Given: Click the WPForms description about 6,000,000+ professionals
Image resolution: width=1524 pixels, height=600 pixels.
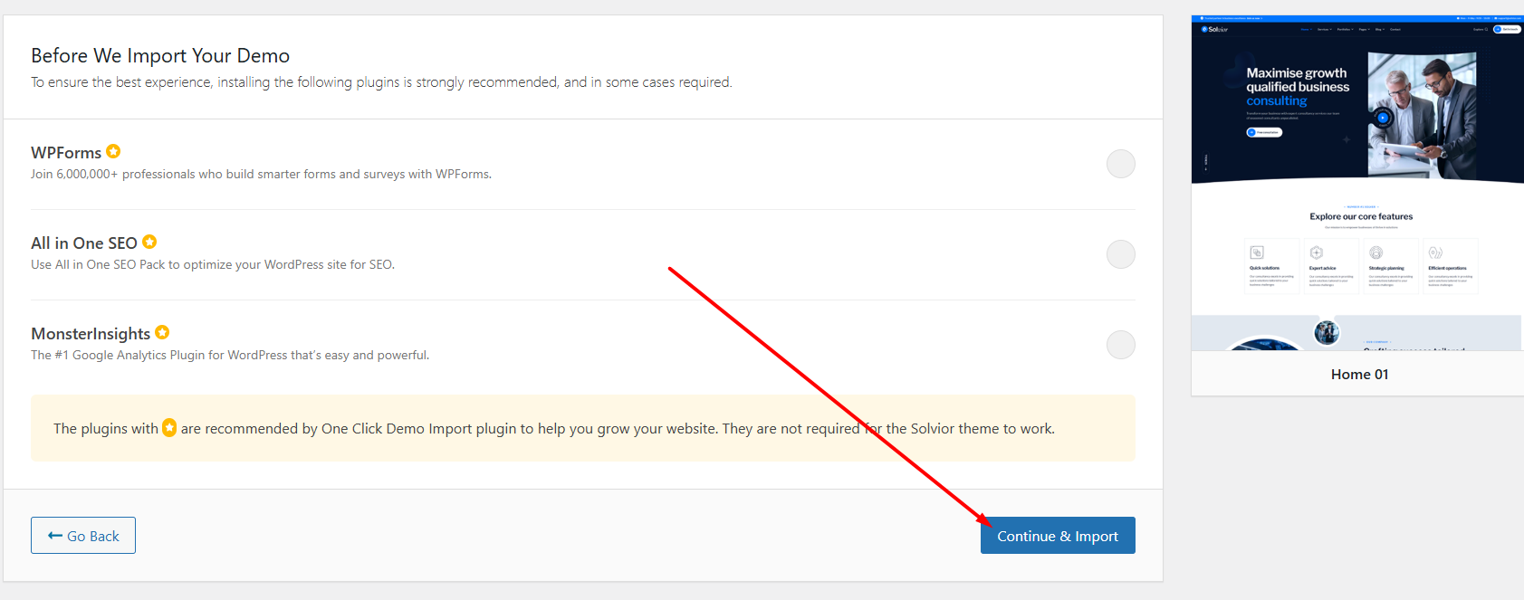Looking at the screenshot, I should click(261, 174).
